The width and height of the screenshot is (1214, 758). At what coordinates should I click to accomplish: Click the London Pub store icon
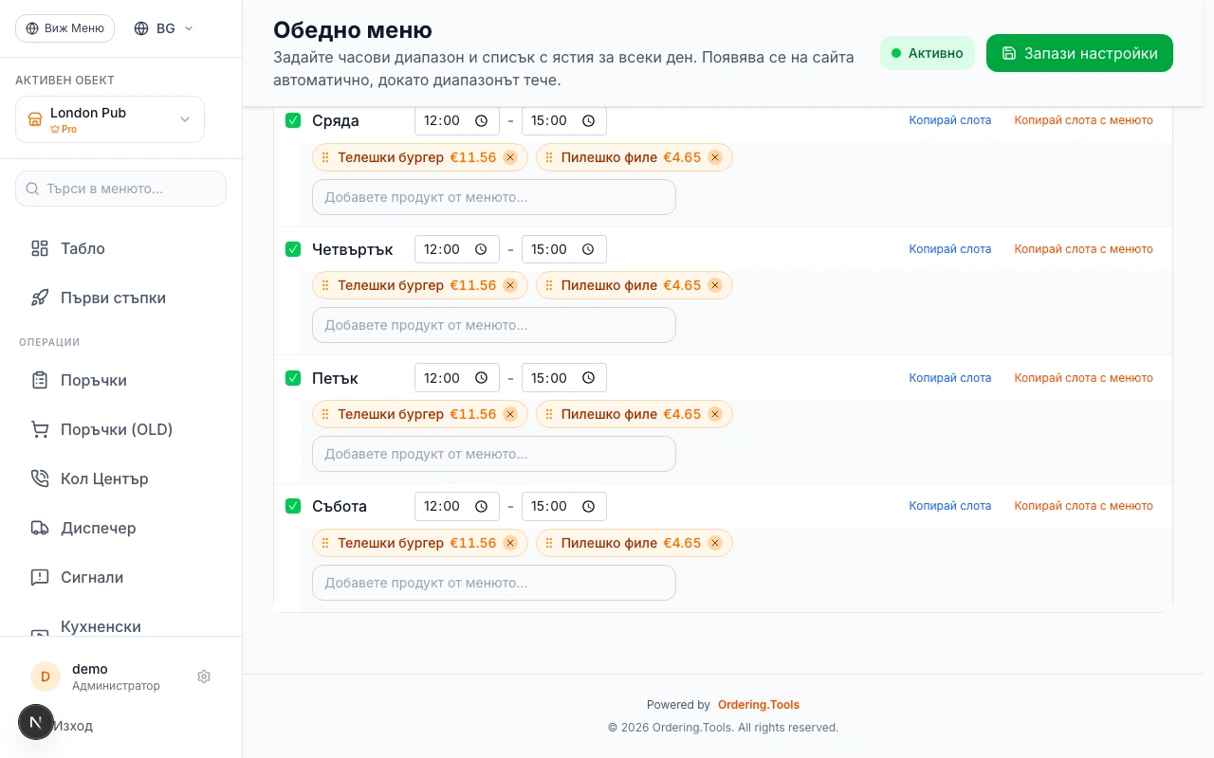(x=35, y=119)
